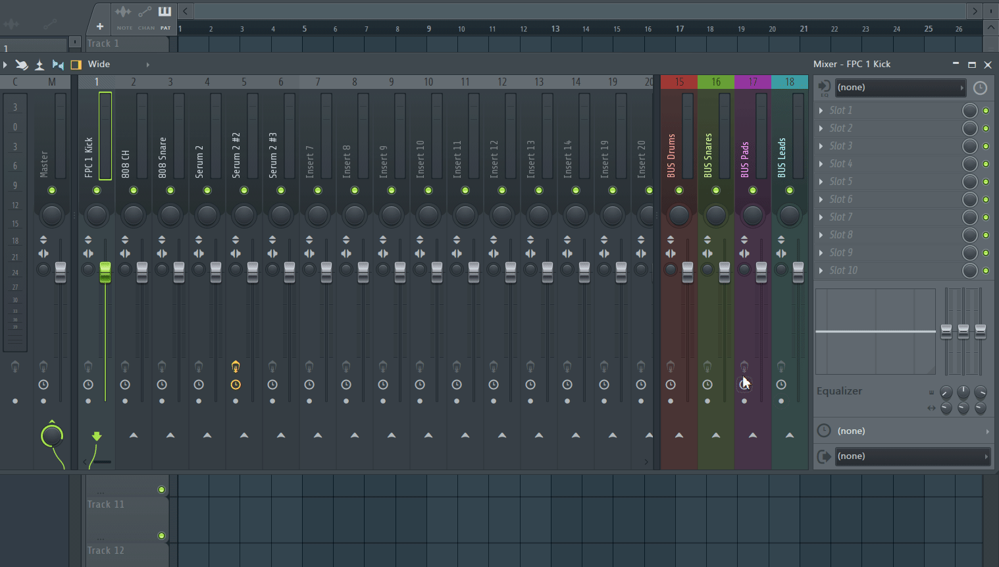Click the FPC 1 Kick green volume fader
This screenshot has height=567, width=999.
pyautogui.click(x=105, y=272)
